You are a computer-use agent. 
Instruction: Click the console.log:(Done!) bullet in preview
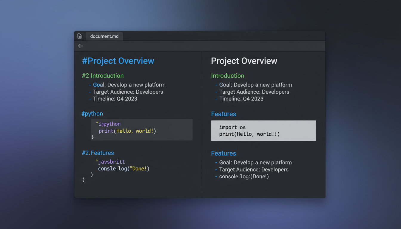[244, 176]
